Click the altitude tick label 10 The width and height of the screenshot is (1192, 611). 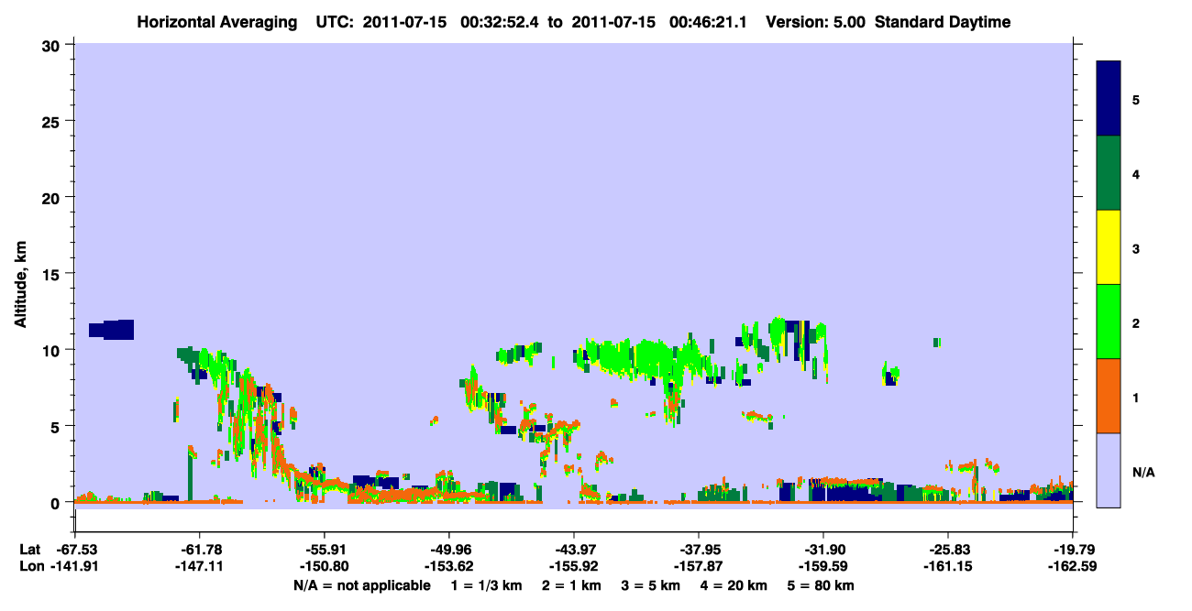53,350
